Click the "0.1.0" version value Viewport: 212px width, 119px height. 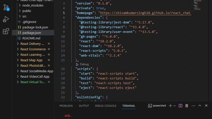tap(103, 4)
